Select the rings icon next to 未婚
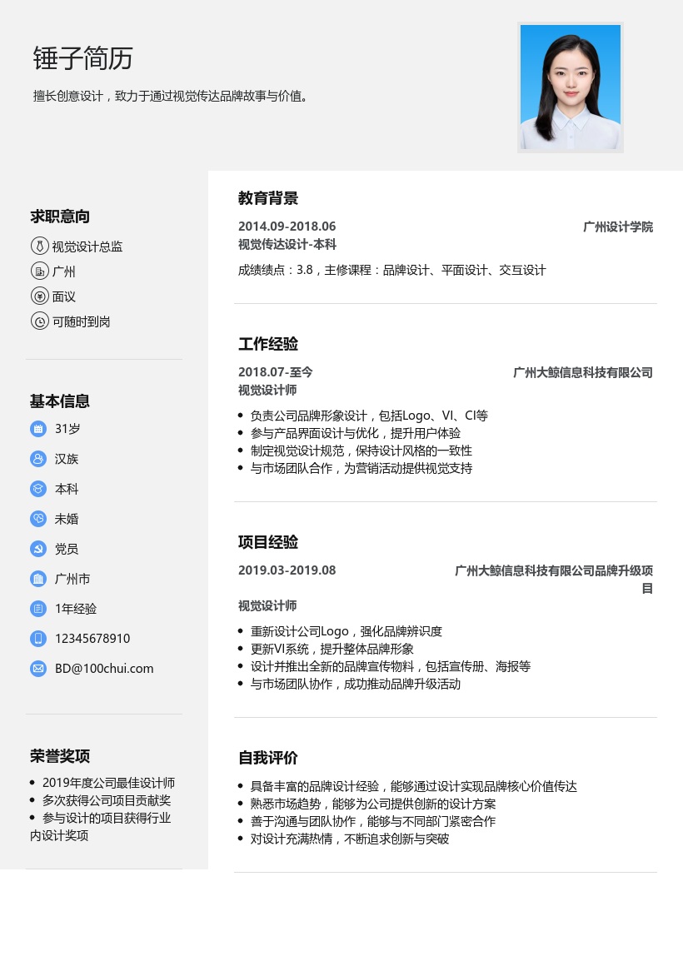Viewport: 683px width, 966px height. (x=38, y=518)
